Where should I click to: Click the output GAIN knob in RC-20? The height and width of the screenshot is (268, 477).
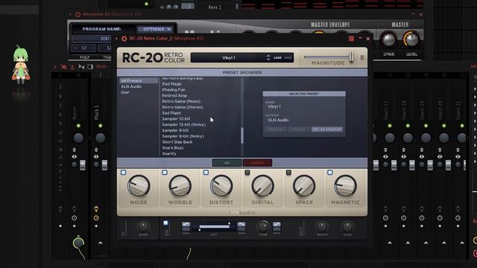(347, 226)
